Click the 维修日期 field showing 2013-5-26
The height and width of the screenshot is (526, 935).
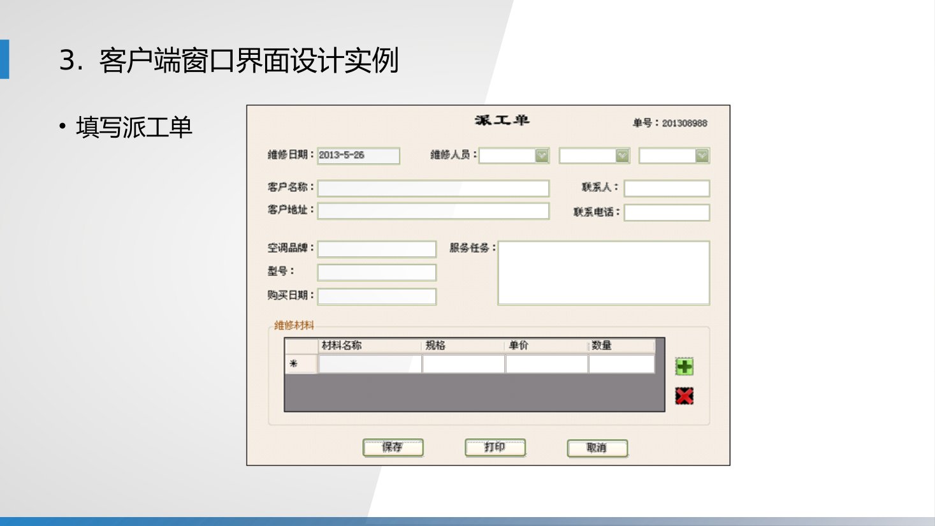point(358,156)
